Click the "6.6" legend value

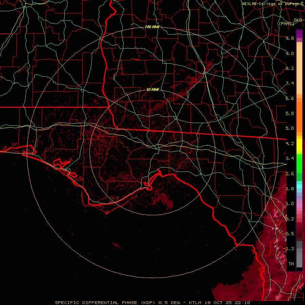(290, 98)
